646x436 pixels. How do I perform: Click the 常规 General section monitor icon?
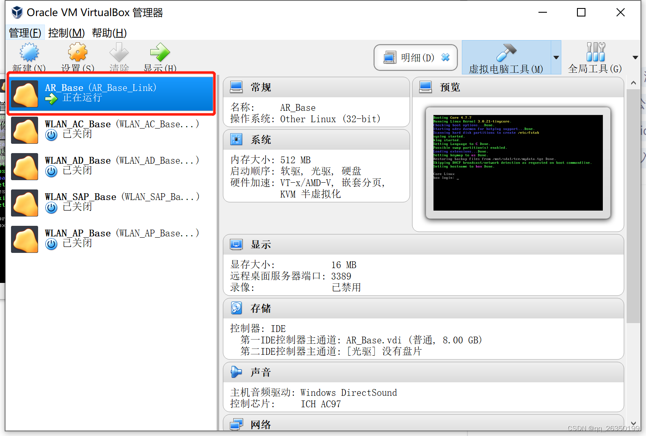pyautogui.click(x=236, y=87)
